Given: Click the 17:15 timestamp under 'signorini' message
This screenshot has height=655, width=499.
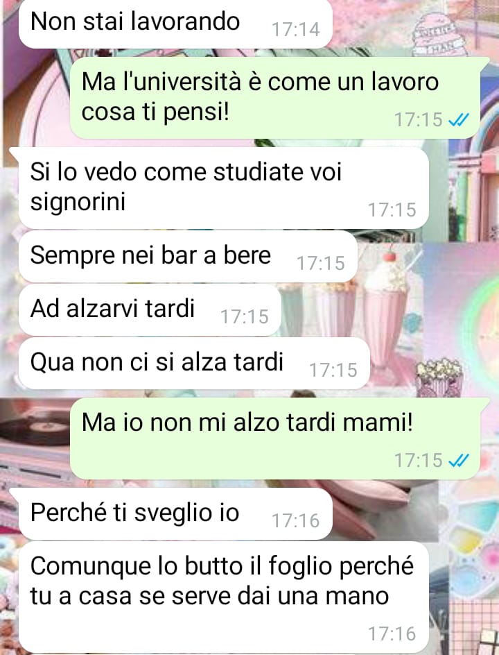Looking at the screenshot, I should 392,210.
